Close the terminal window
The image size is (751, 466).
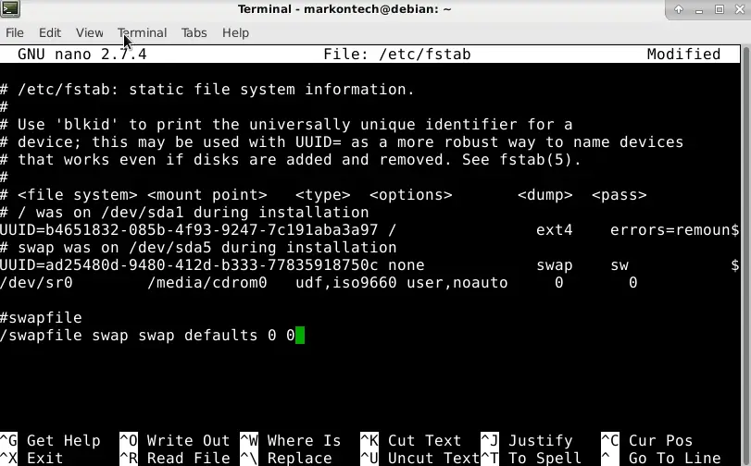(x=740, y=9)
